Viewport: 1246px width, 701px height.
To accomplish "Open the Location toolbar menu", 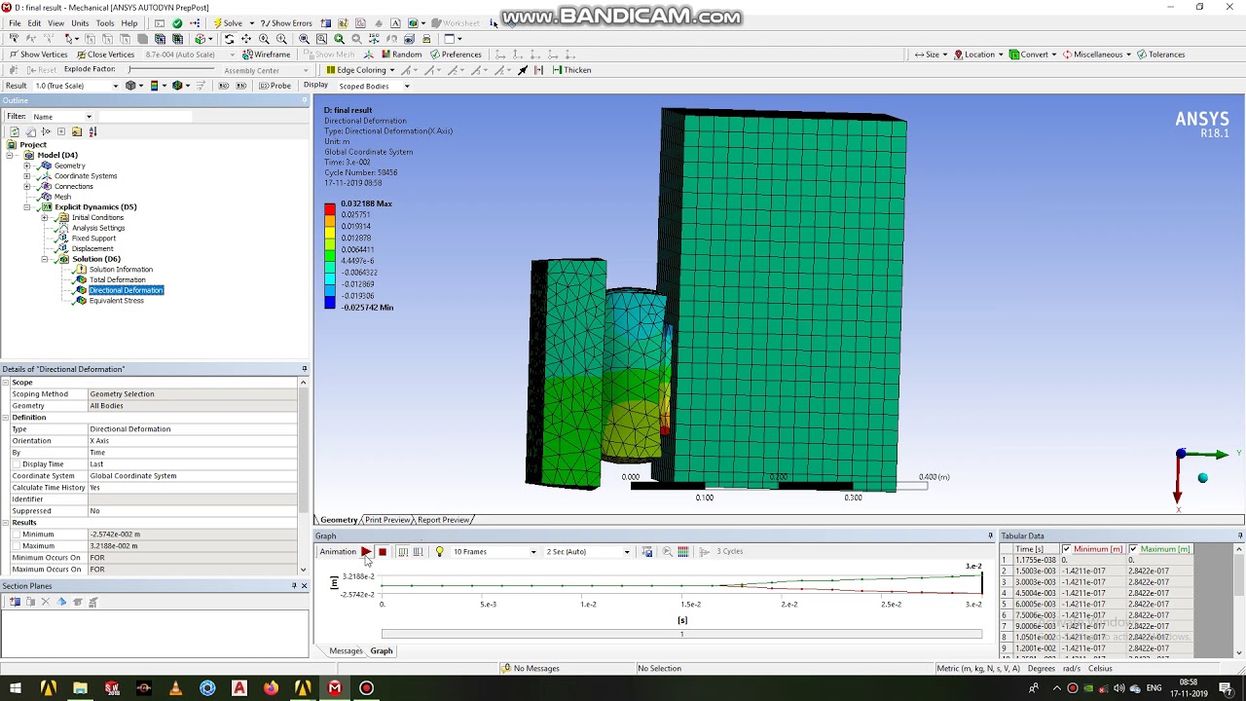I will click(x=978, y=55).
